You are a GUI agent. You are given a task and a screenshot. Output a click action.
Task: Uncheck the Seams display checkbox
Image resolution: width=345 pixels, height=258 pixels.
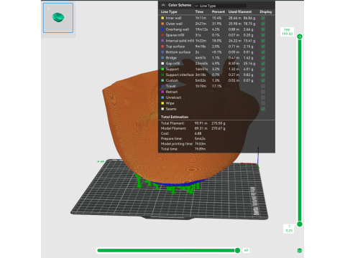pos(263,109)
